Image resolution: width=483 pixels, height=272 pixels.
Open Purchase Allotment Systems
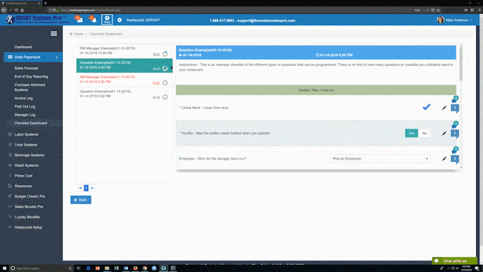[x=30, y=87]
